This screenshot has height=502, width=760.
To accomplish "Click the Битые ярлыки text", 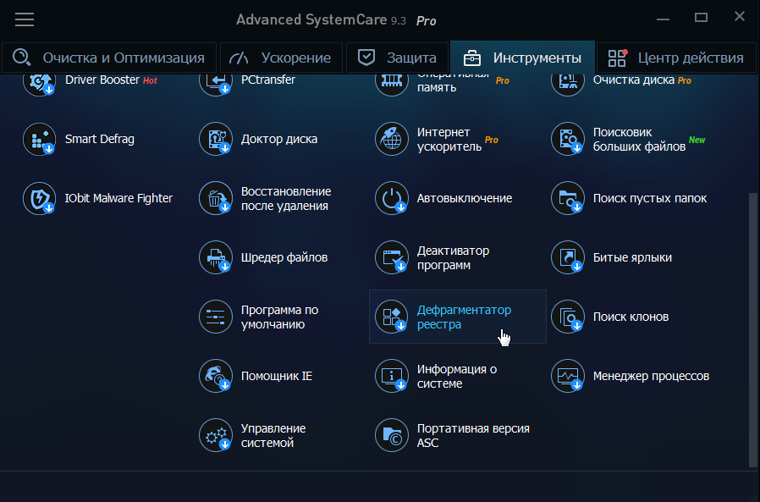I will 632,257.
